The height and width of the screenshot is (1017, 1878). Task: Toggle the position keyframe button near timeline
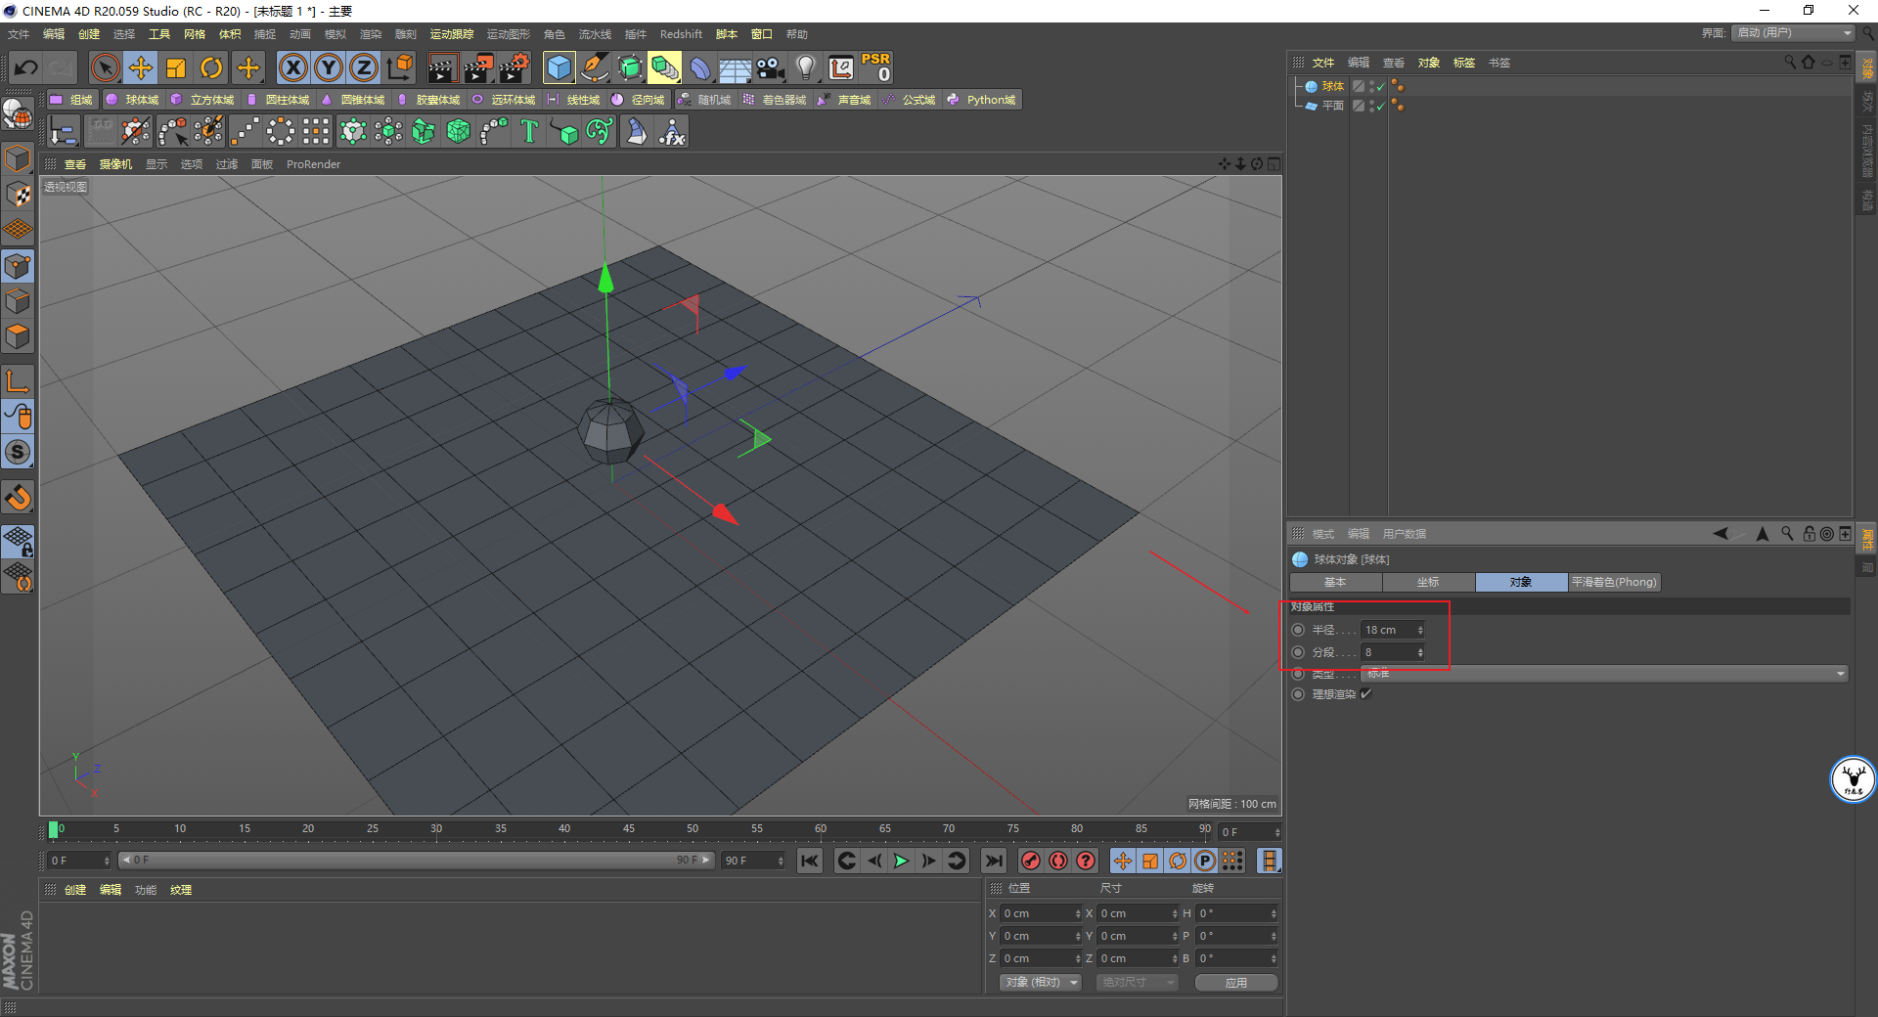1122,861
